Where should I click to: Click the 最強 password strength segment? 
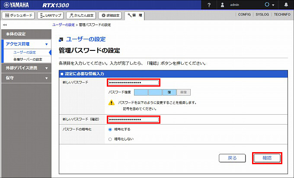[x=184, y=92]
